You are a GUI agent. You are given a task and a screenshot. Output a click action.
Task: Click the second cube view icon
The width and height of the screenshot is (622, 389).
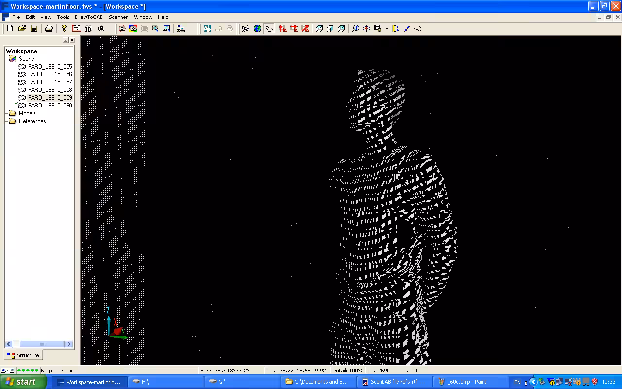330,29
